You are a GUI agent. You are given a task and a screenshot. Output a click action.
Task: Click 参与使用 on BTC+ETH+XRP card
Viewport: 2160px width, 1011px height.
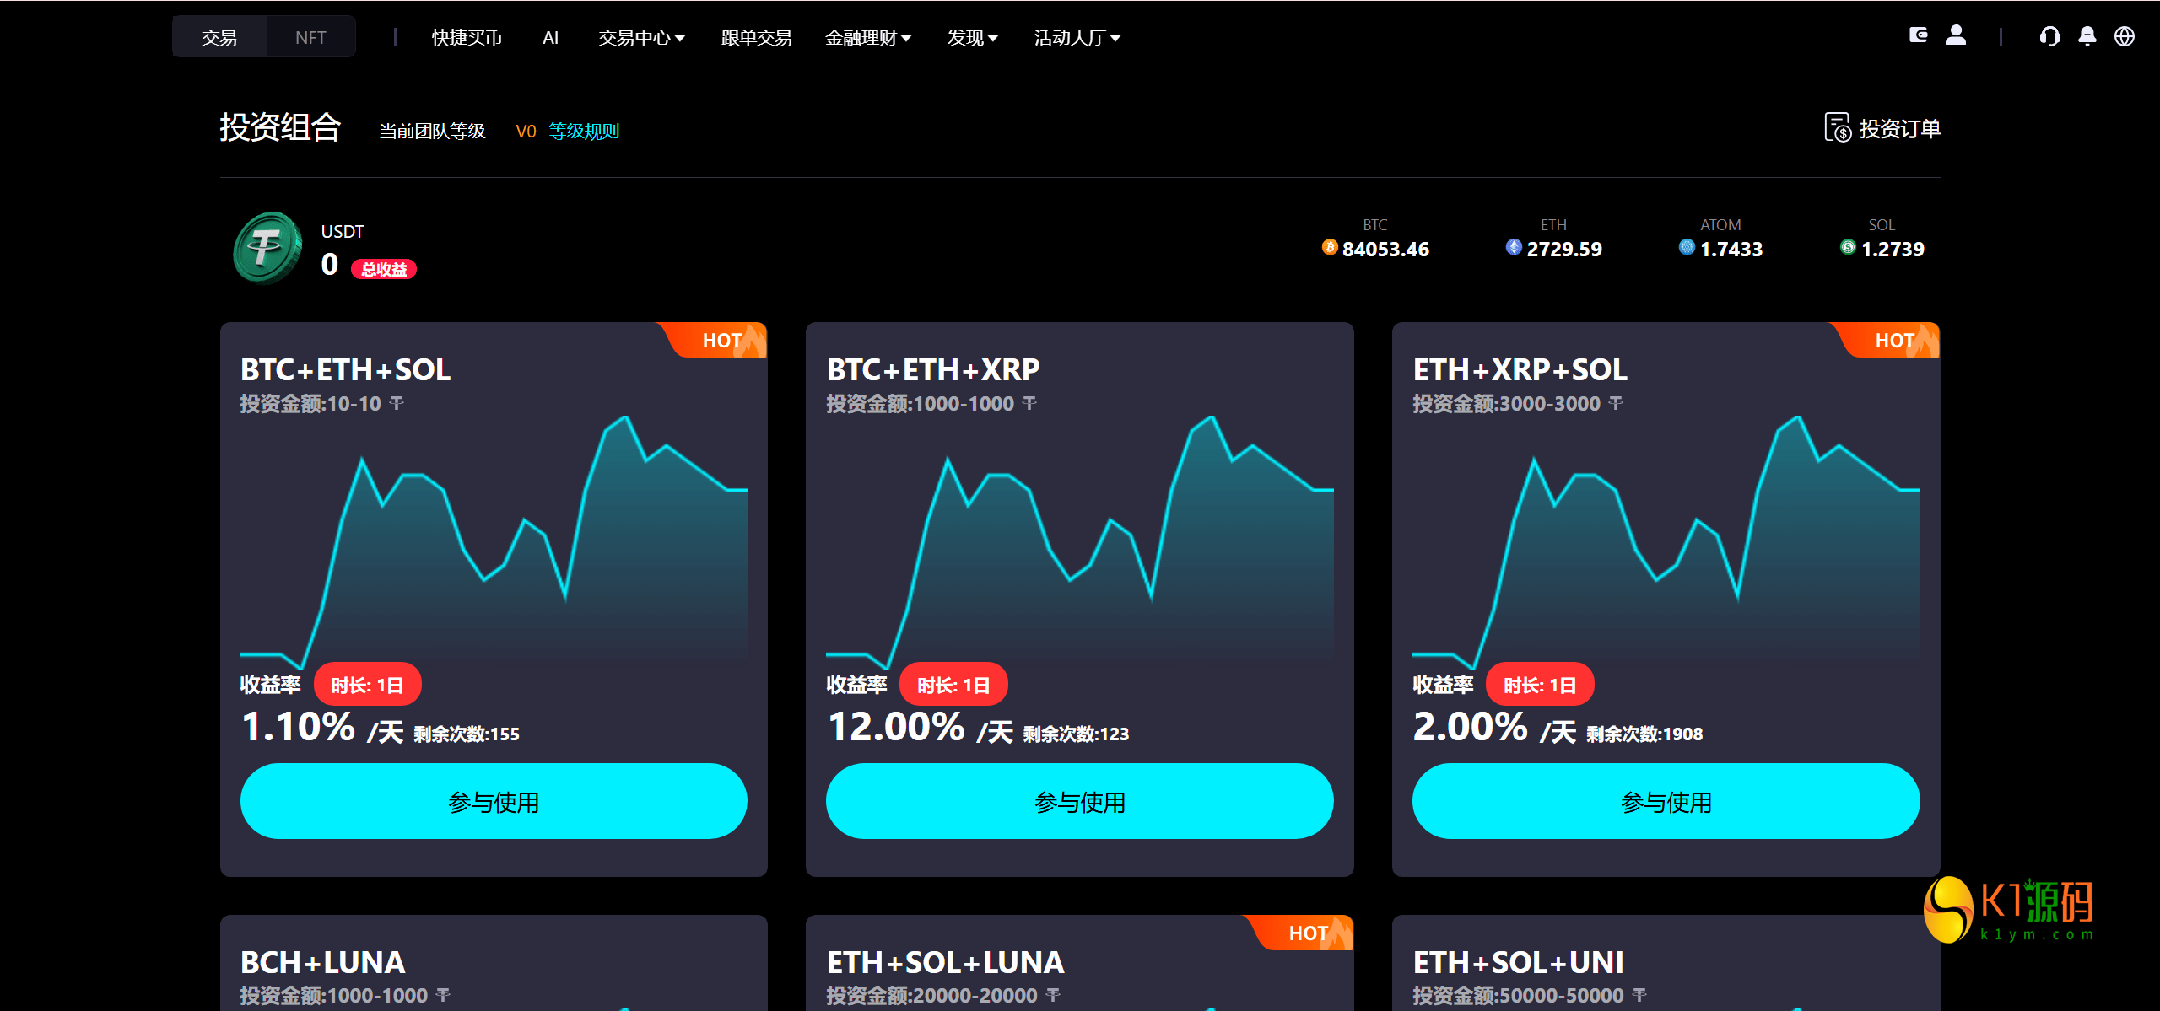coord(1080,801)
